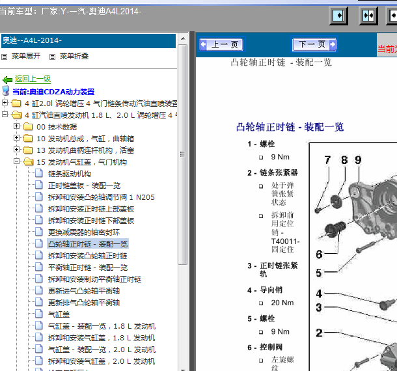The width and height of the screenshot is (397, 371).
Task: Select highlighted 凸轮轴正时链 - 装配一览 item
Action: click(x=88, y=244)
